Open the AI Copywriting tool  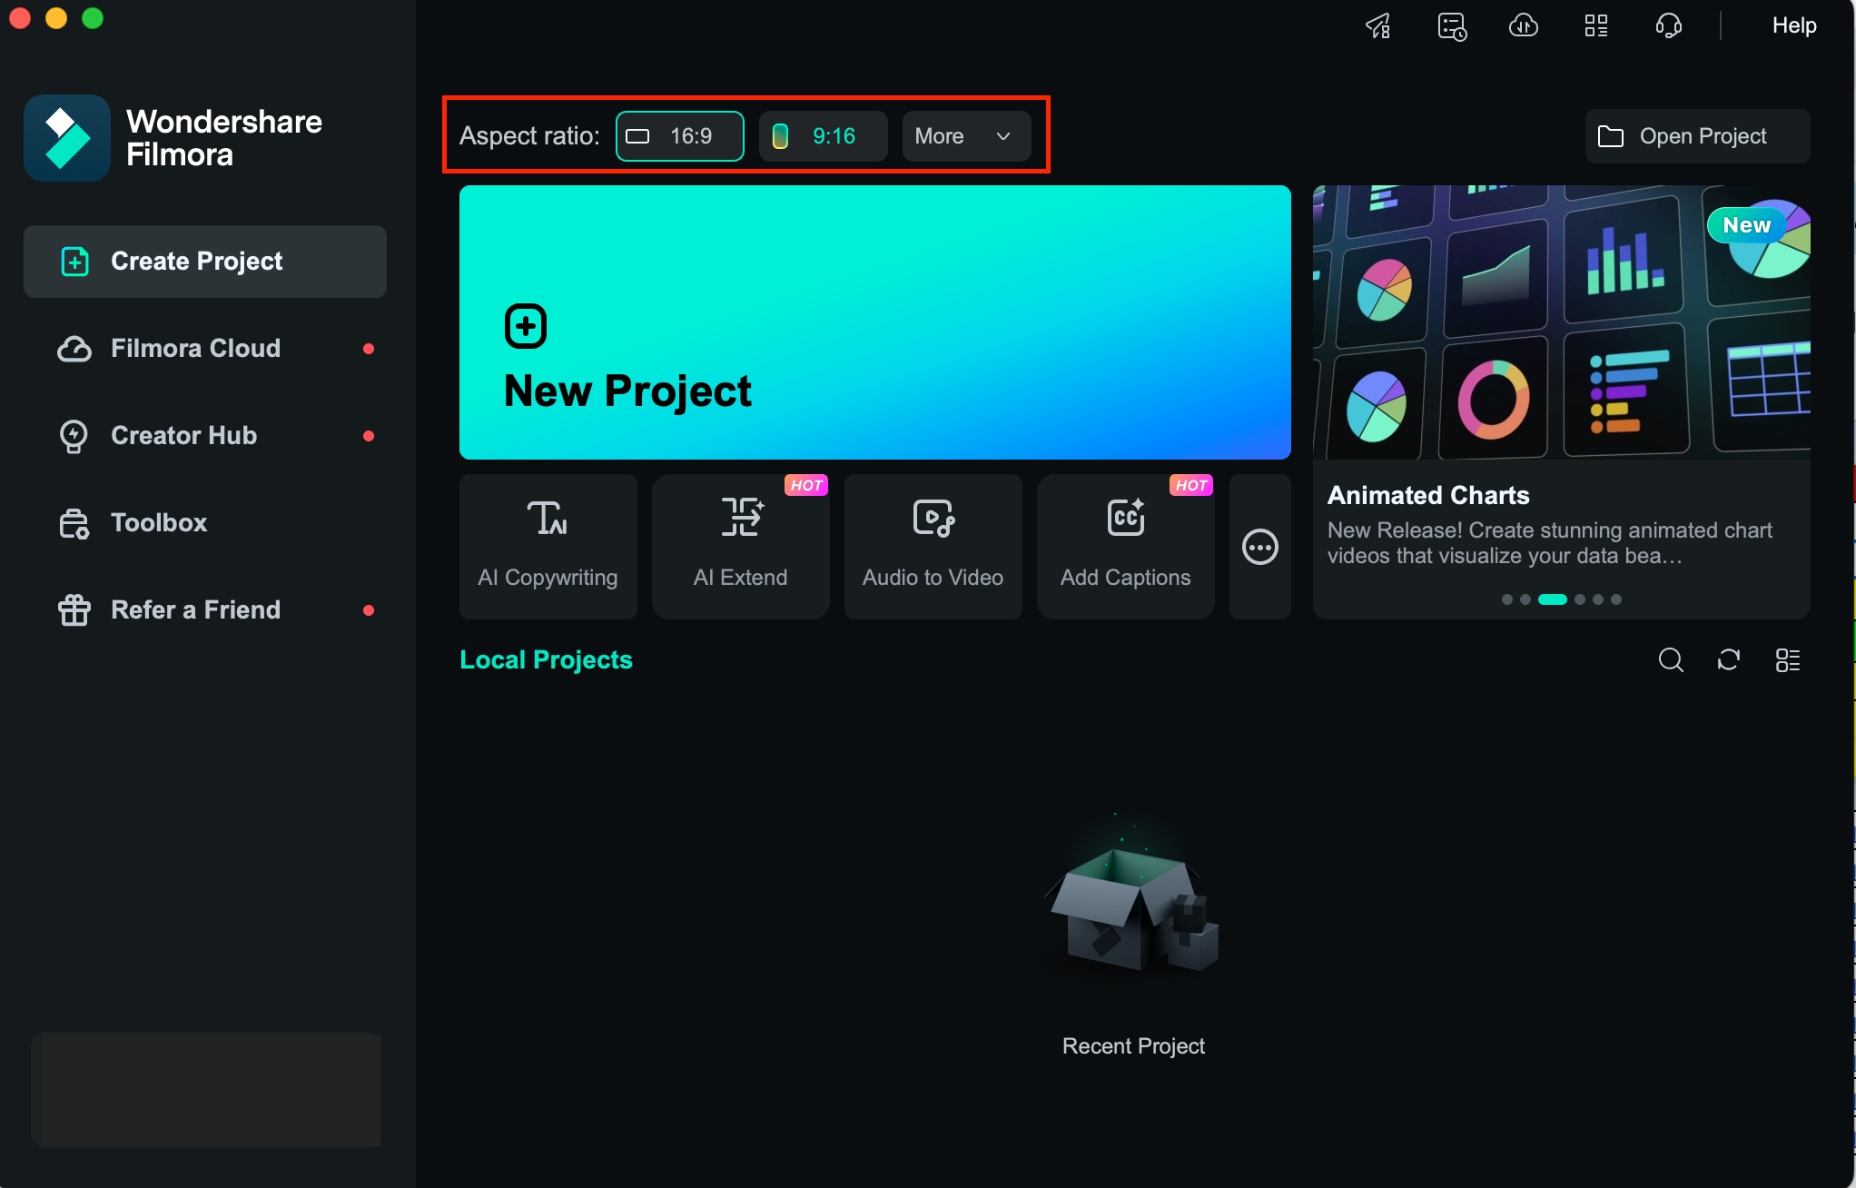[548, 545]
